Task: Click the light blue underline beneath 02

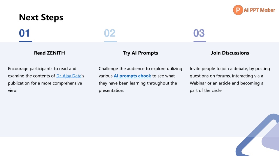Action: [x=111, y=42]
